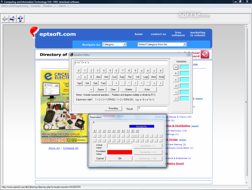Screen dimensions: 252x190
Task: Close the Equation Editor dialog
Action: [189, 55]
